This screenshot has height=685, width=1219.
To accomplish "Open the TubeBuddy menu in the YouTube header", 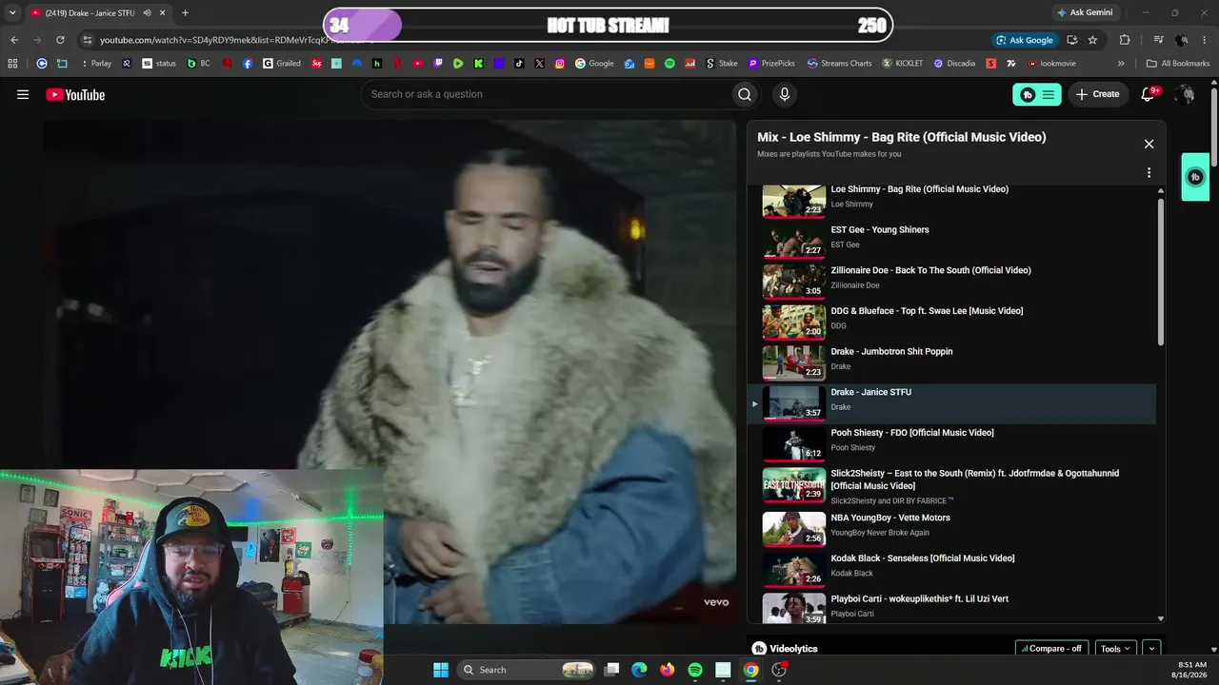I will point(1037,94).
